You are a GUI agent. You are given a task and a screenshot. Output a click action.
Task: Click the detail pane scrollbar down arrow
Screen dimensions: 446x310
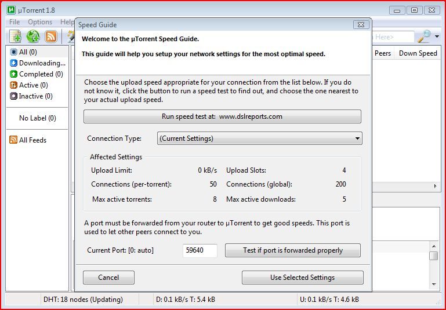(434, 284)
